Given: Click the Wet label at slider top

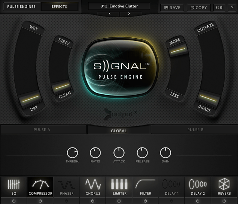Looking at the screenshot, I should 34,28.
